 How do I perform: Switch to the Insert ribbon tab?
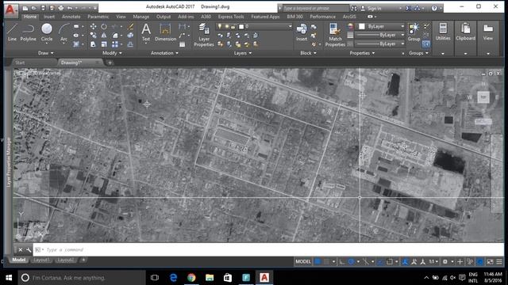49,17
